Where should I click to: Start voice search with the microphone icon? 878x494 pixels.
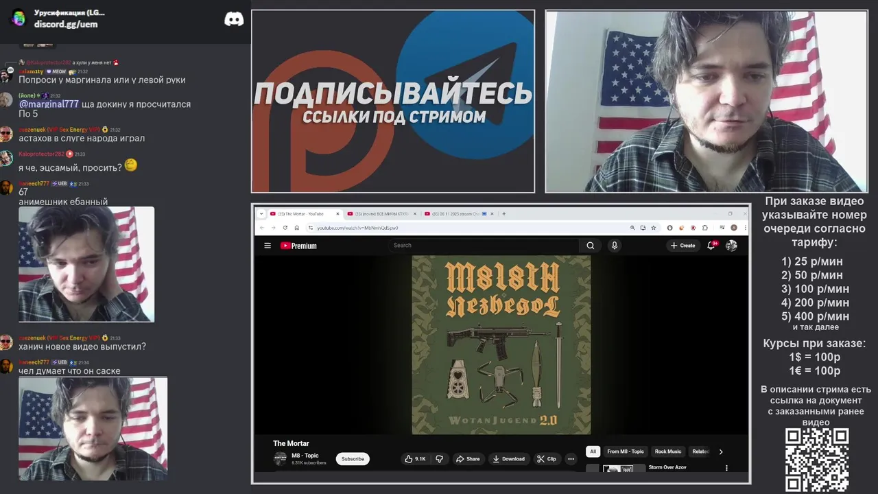614,246
